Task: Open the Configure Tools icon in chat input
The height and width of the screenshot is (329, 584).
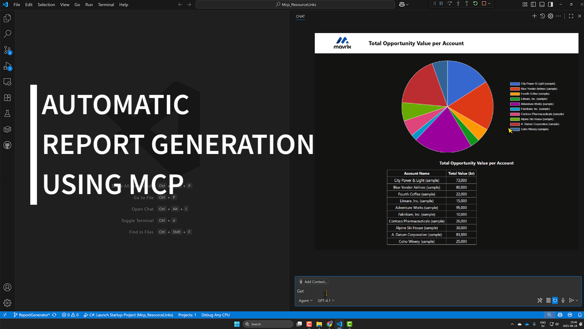Action: pyautogui.click(x=540, y=301)
